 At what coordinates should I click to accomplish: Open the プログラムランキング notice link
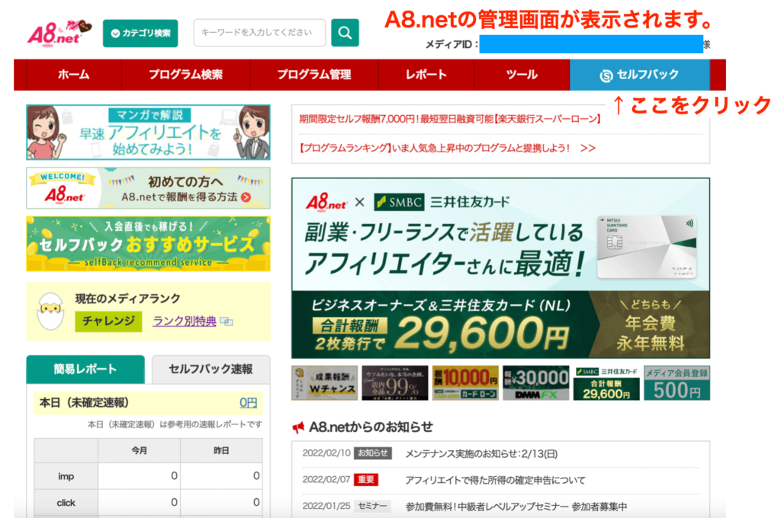[x=447, y=149]
